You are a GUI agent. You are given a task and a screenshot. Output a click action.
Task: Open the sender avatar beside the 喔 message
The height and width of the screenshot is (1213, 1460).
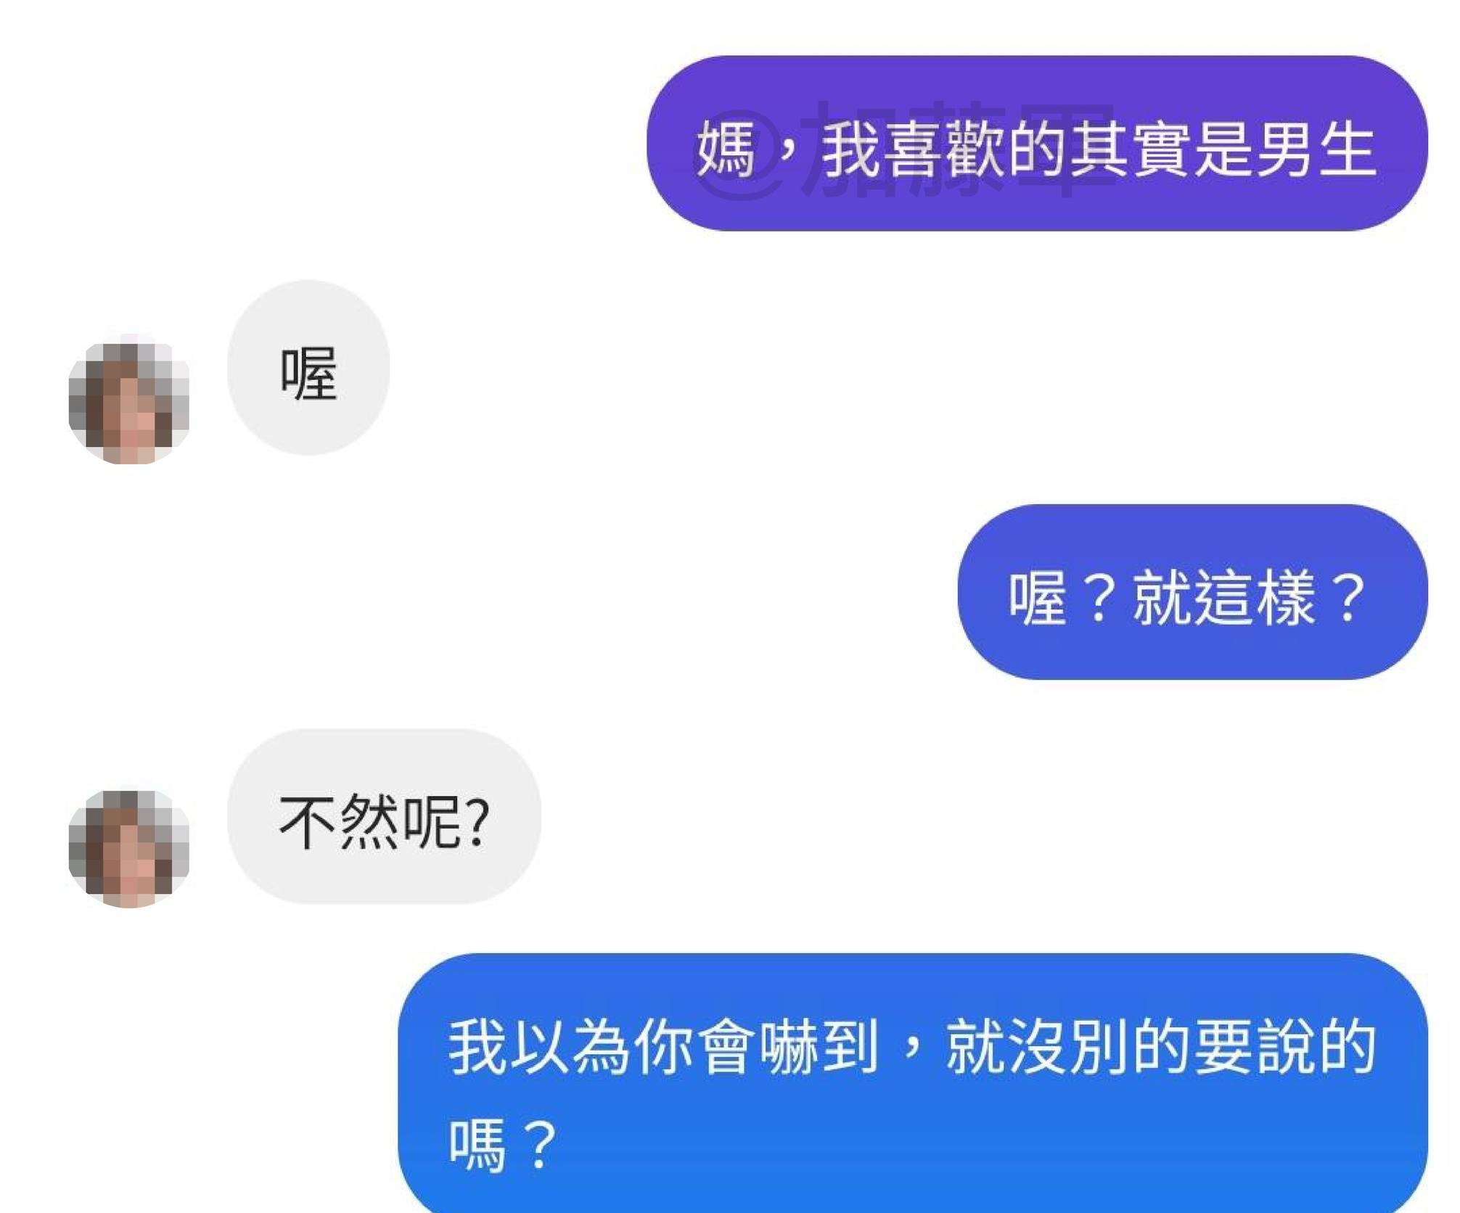coord(129,403)
